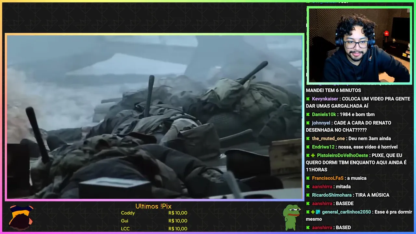Click the message 'Esse é pra dormir'
The image size is (416, 234).
(394, 212)
